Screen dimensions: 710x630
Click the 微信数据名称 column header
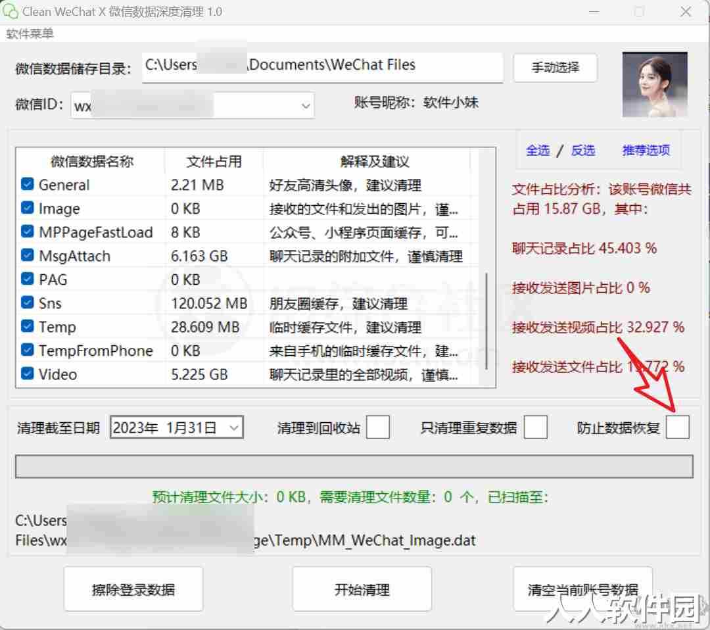91,161
